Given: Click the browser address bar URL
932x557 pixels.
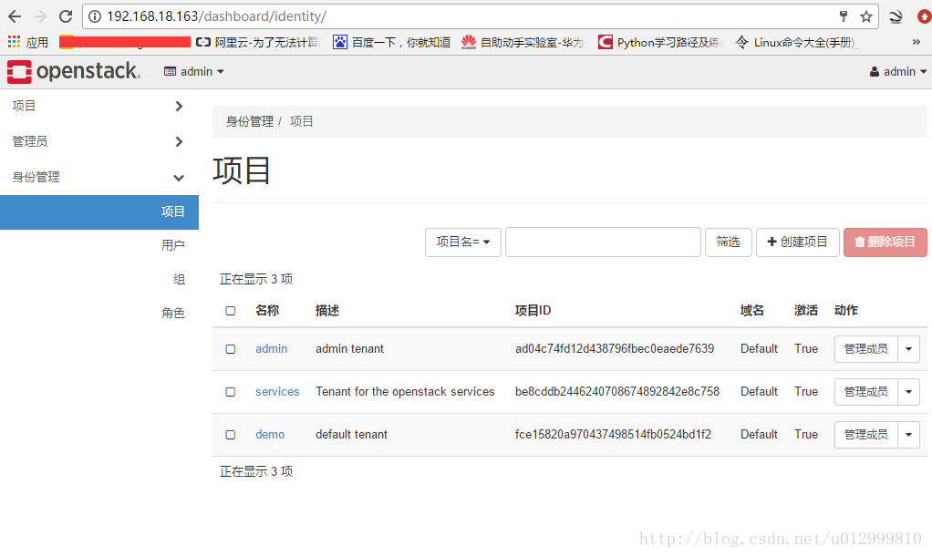Looking at the screenshot, I should [216, 16].
